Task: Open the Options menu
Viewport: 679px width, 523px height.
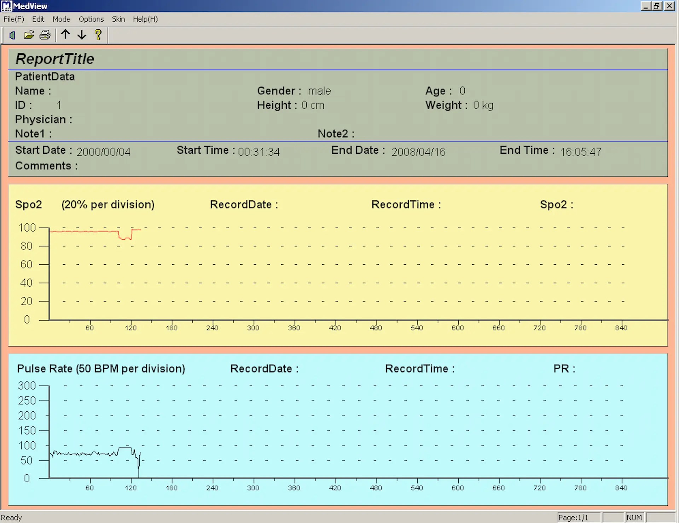Action: tap(91, 19)
